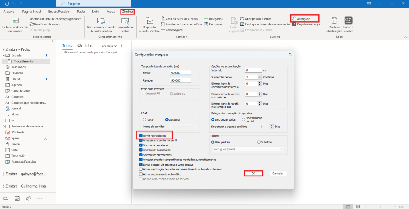Toggle the Ativar regras locais checkbox
The image size is (409, 209).
coord(141,136)
